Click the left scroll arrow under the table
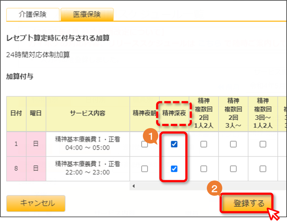Viewport: 287px width, 224px height. coord(134,186)
